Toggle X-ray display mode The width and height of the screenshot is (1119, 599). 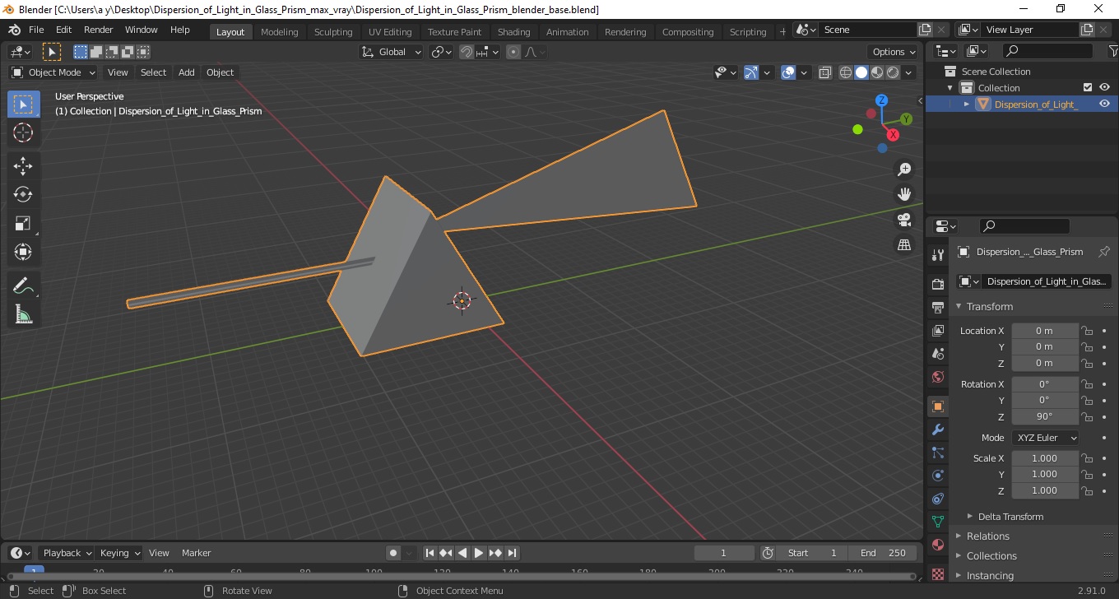pos(825,72)
